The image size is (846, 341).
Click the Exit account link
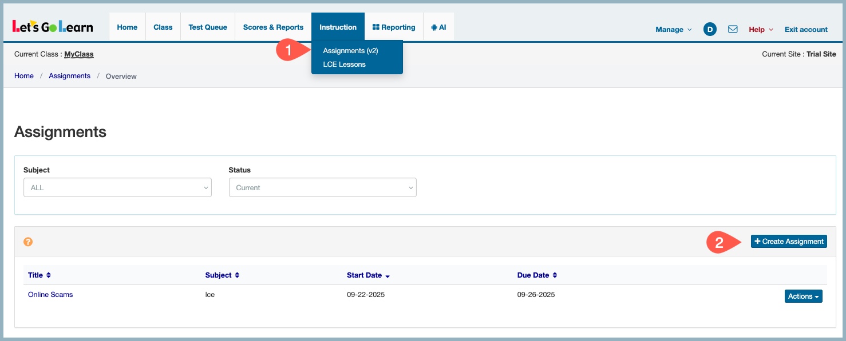pos(806,30)
